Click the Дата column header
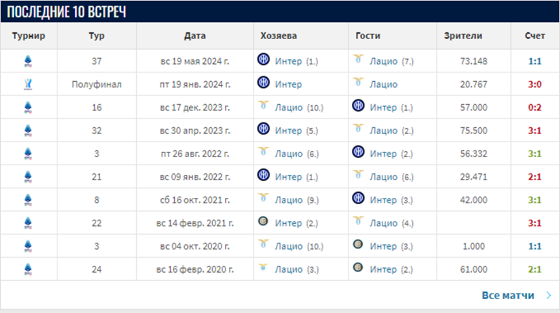This screenshot has height=313, width=560. click(x=195, y=36)
